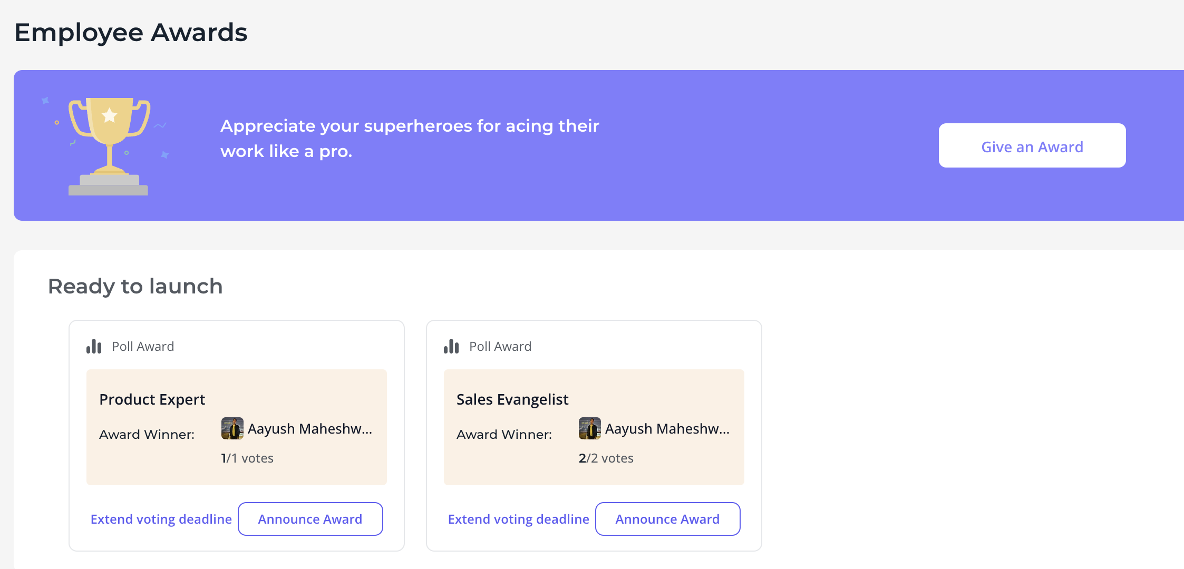Click the gold trophy illustration
The width and height of the screenshot is (1184, 569).
pos(109,146)
